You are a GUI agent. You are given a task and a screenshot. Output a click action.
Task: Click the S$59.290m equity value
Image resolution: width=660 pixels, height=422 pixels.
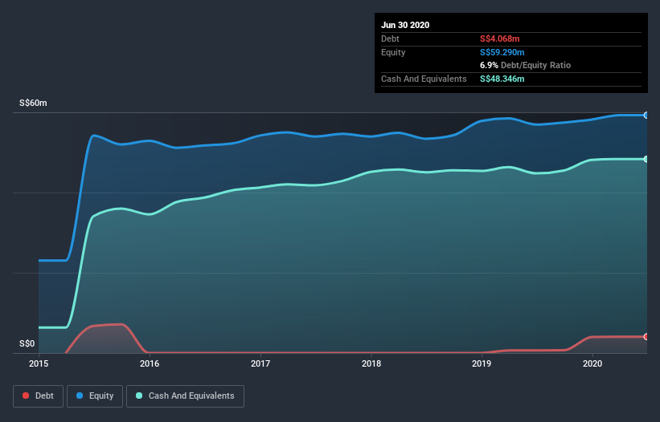[x=502, y=52]
